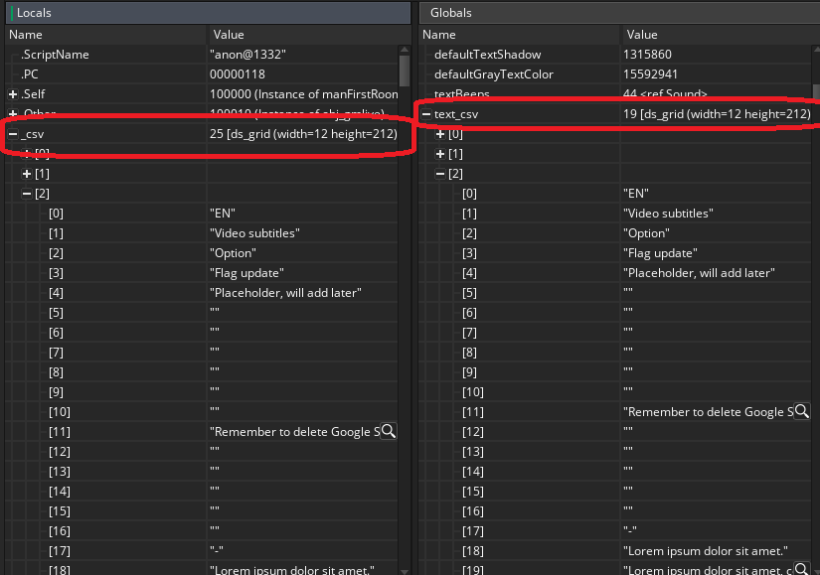The width and height of the screenshot is (820, 575).
Task: Select the "-" value in Globals [17]
Action: click(x=630, y=530)
